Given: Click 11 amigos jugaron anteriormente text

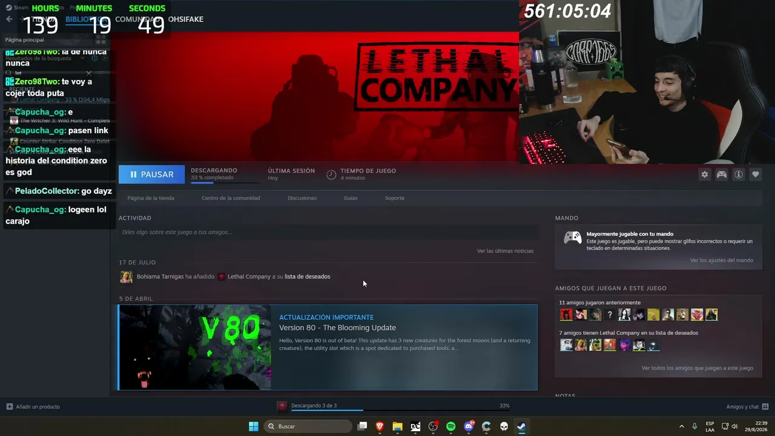Looking at the screenshot, I should click(x=599, y=303).
